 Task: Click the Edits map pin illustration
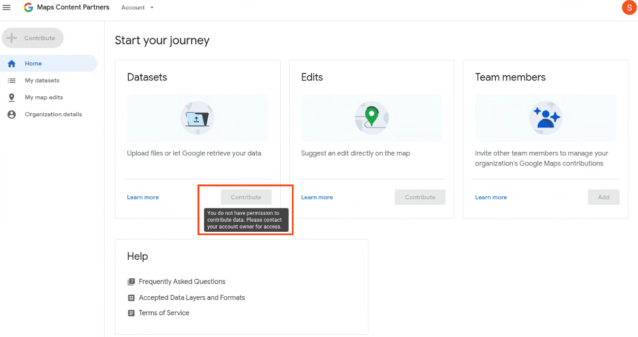(371, 118)
